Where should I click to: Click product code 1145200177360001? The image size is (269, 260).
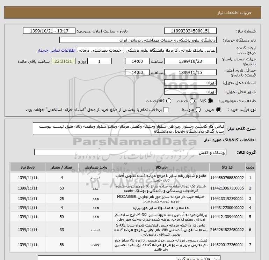(x=227, y=245)
